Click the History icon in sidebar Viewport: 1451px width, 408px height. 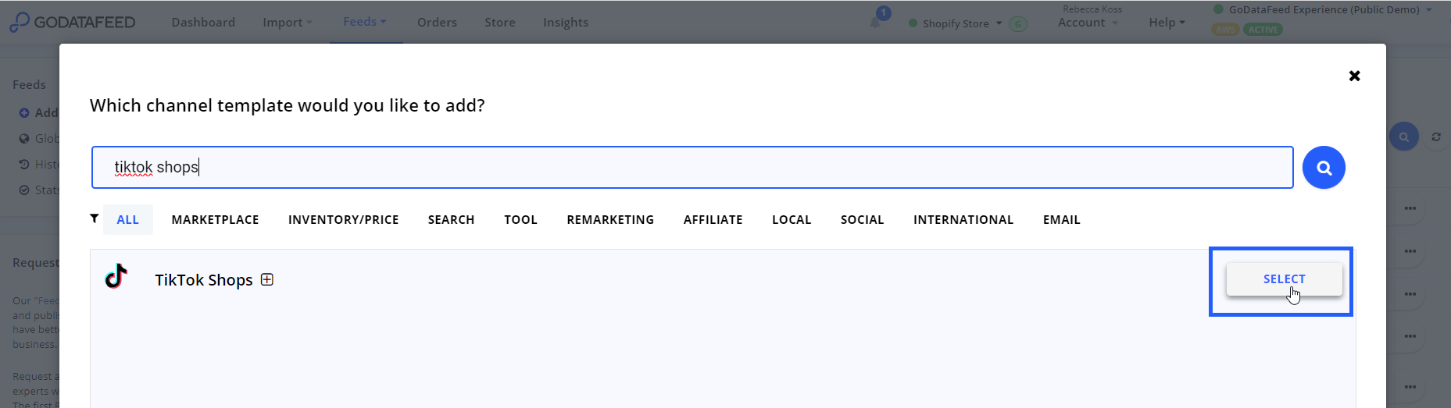pyautogui.click(x=24, y=165)
